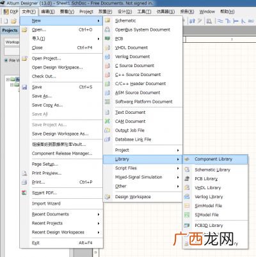Click the Schematic Library icon
Image resolution: width=256 pixels, height=257 pixels.
tap(187, 169)
